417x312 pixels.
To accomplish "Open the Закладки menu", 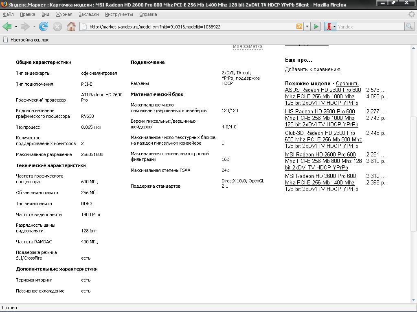I will tap(88, 14).
